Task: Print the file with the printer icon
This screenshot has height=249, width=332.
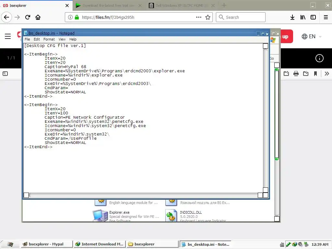Action: 296,74
